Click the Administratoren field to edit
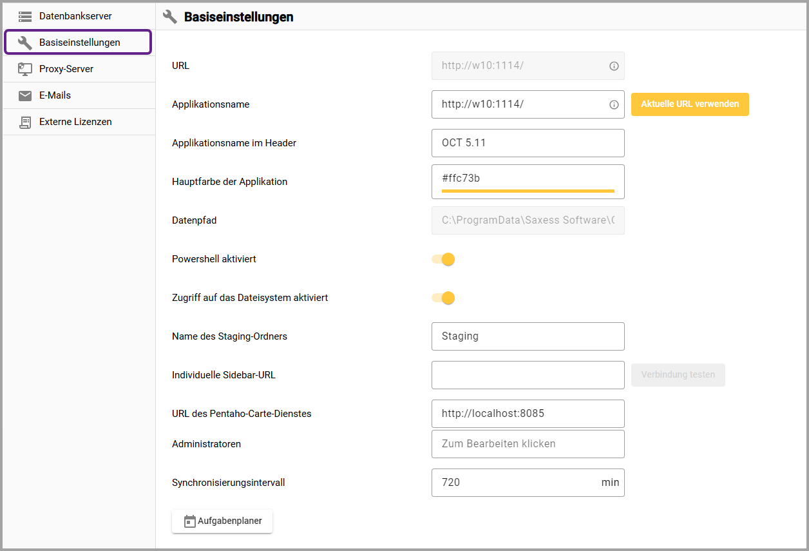This screenshot has width=809, height=551. pos(528,444)
